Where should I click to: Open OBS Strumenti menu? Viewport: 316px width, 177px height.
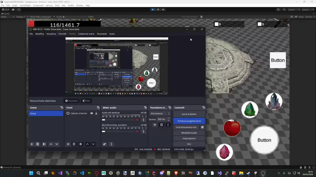pyautogui.click(x=102, y=34)
